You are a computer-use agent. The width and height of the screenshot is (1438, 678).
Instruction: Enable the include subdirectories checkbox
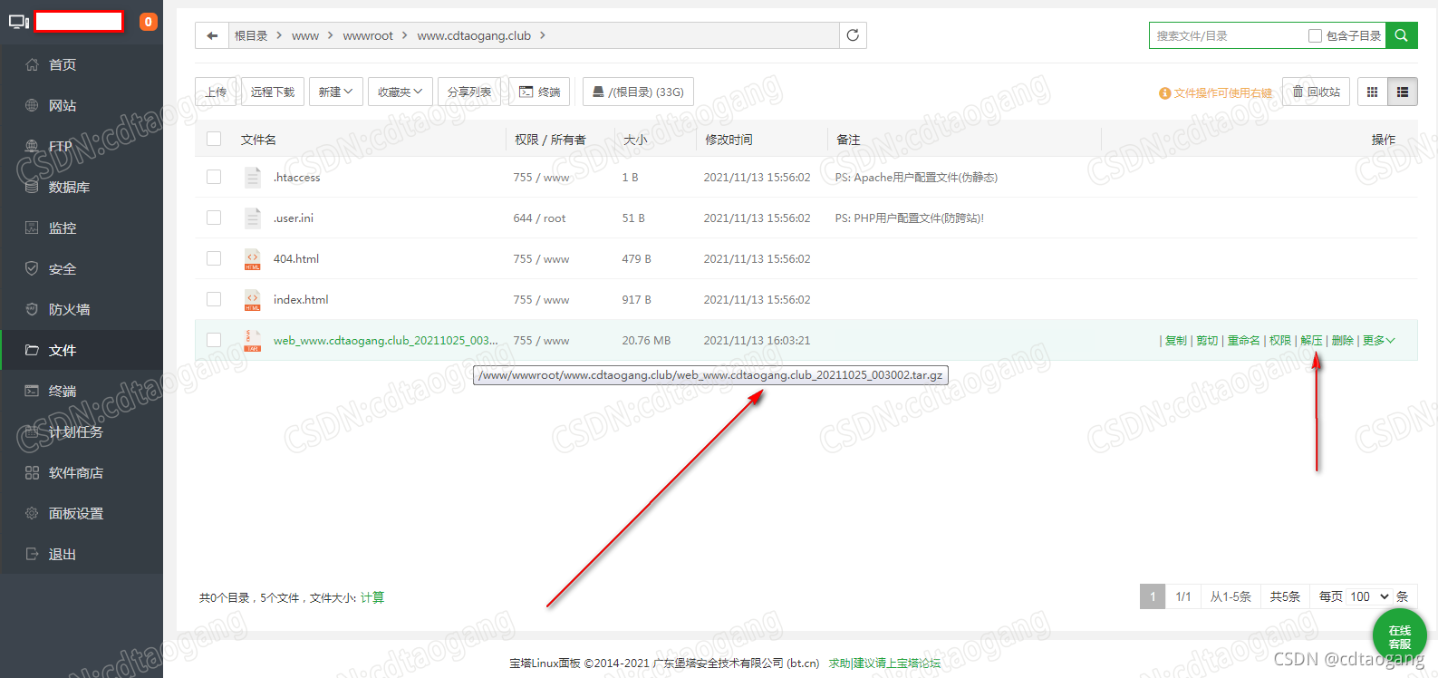pyautogui.click(x=1315, y=35)
